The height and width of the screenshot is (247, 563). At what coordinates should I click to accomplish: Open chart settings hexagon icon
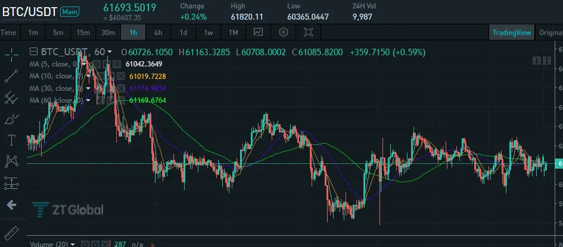point(284,32)
